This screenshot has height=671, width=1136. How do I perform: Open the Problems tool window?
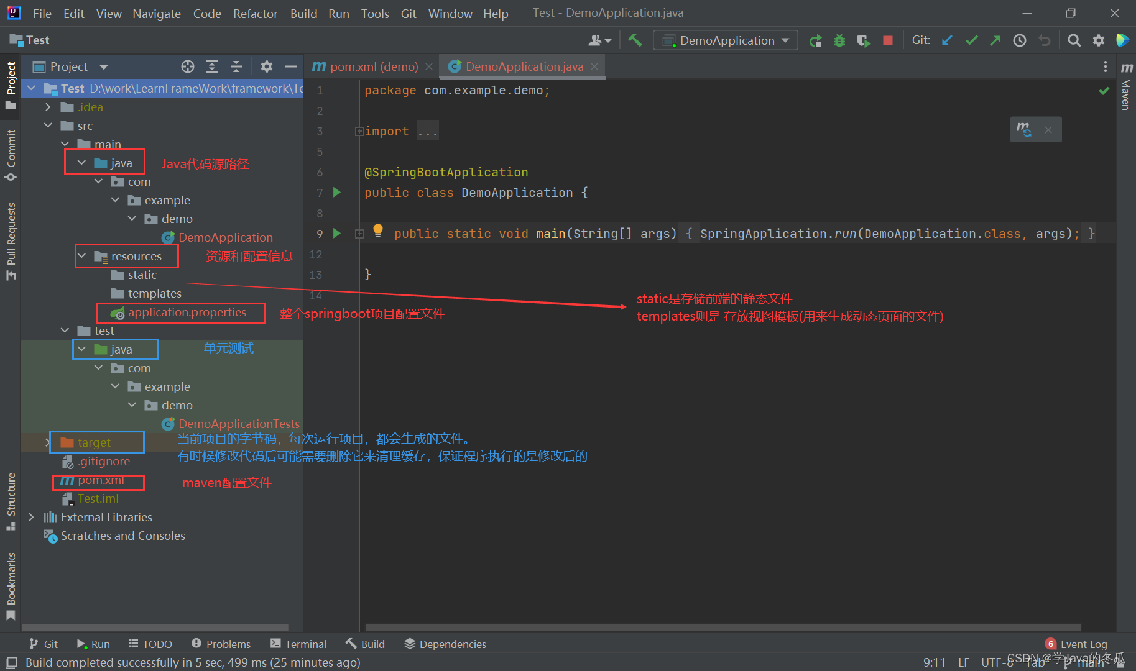[x=221, y=644]
